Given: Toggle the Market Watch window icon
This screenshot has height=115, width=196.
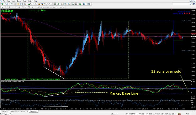Looking at the screenshot, I should point(12,4).
